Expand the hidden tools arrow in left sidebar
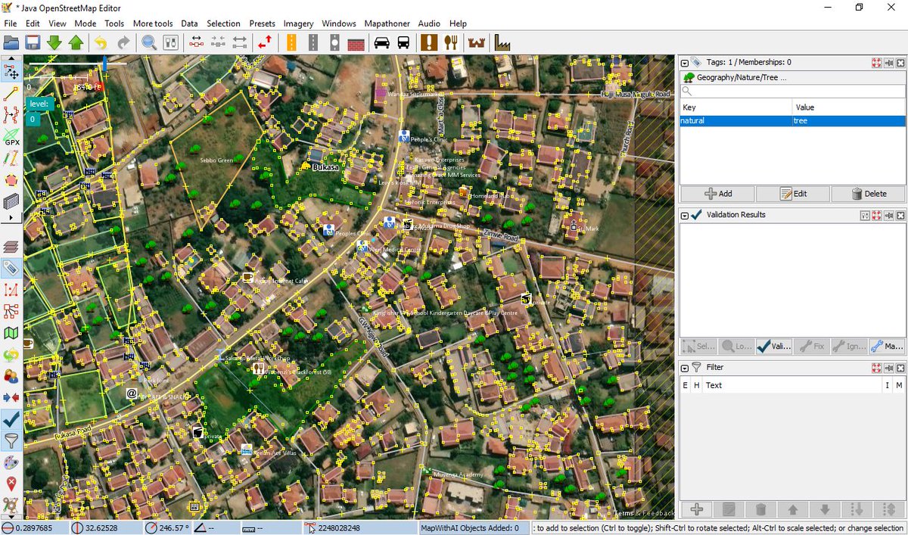The width and height of the screenshot is (908, 535). click(11, 218)
